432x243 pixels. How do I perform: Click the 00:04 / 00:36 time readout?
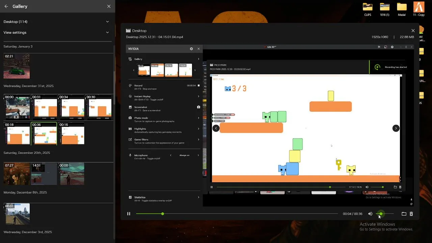[352, 214]
